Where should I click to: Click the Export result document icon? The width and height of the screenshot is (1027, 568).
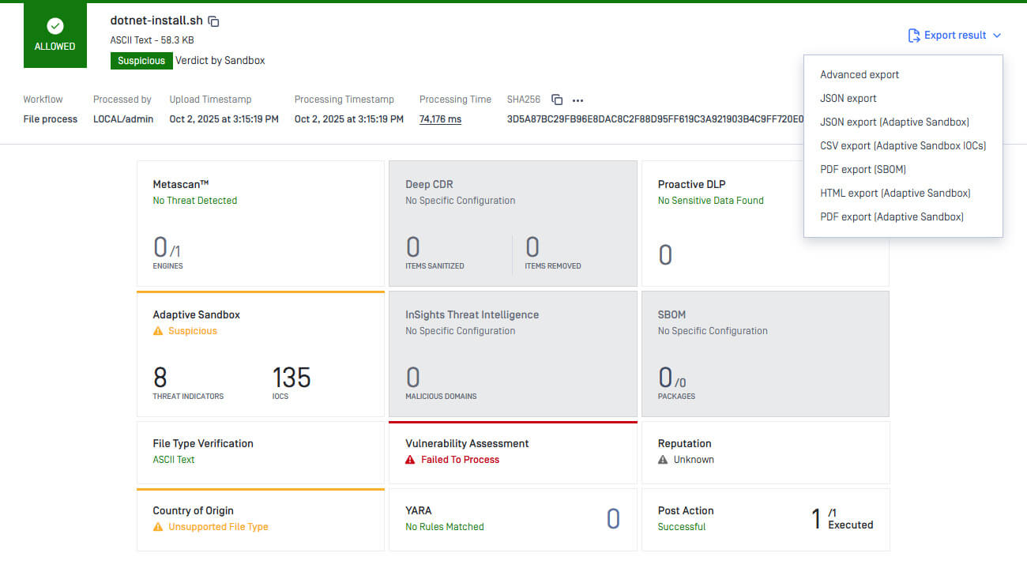pos(914,36)
